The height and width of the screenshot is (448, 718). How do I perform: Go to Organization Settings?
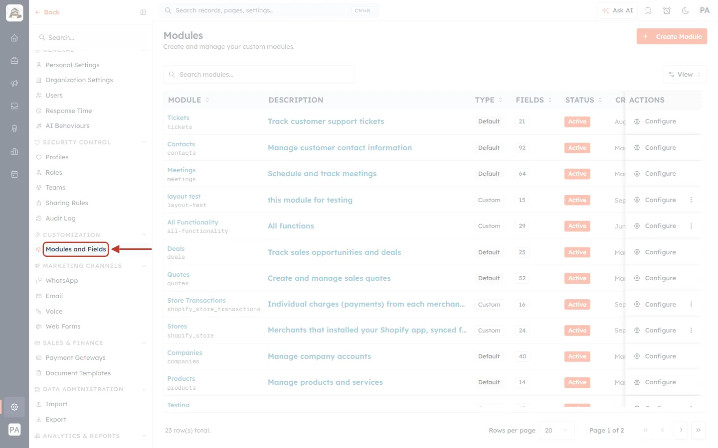(x=79, y=80)
